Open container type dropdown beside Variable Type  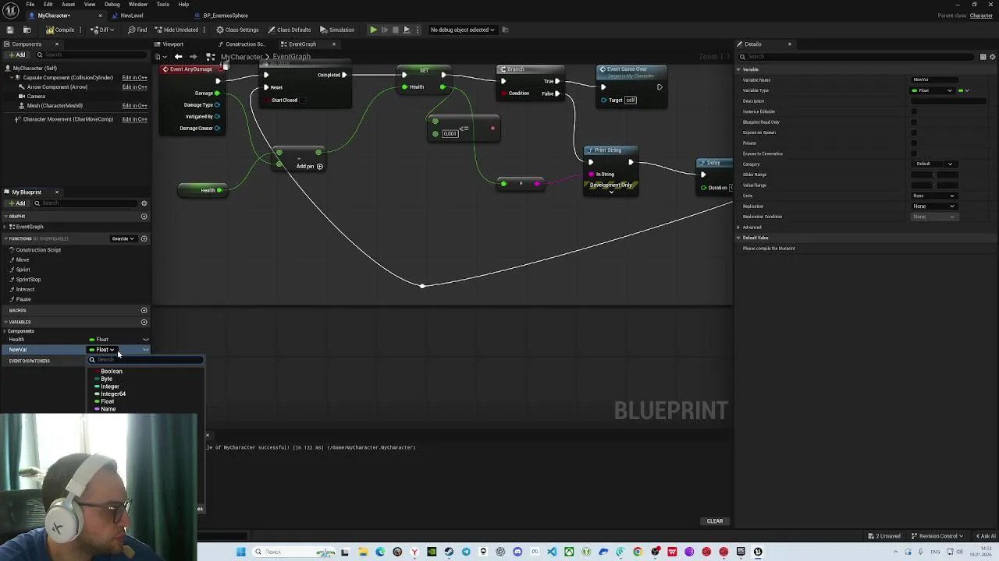[964, 90]
